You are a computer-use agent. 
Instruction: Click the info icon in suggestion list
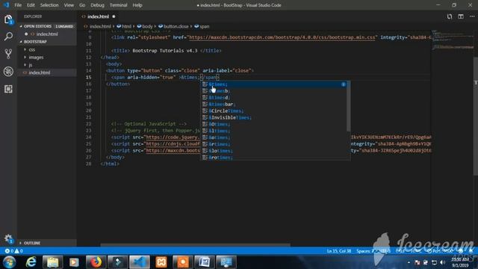344,84
